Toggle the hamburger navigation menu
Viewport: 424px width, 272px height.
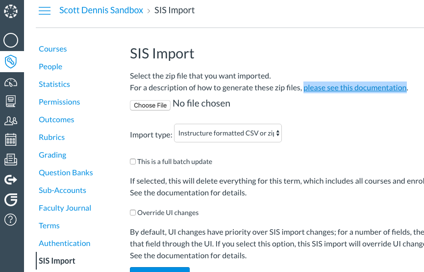[x=45, y=11]
